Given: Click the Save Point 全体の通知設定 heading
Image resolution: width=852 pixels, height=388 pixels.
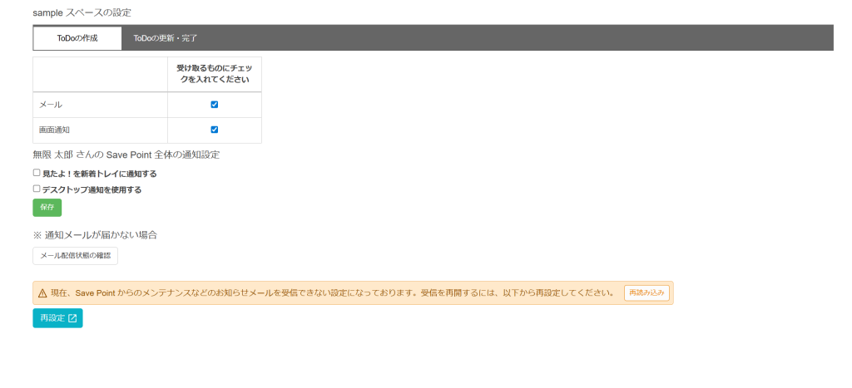Looking at the screenshot, I should click(x=126, y=155).
